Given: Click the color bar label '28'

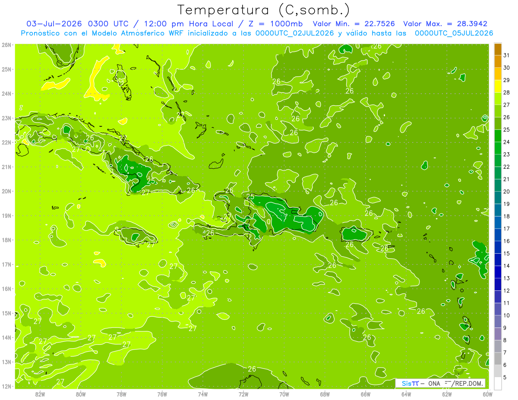Looking at the screenshot, I should point(507,92).
